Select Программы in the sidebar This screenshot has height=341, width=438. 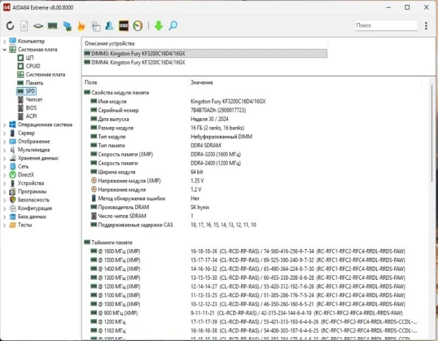pyautogui.click(x=32, y=191)
